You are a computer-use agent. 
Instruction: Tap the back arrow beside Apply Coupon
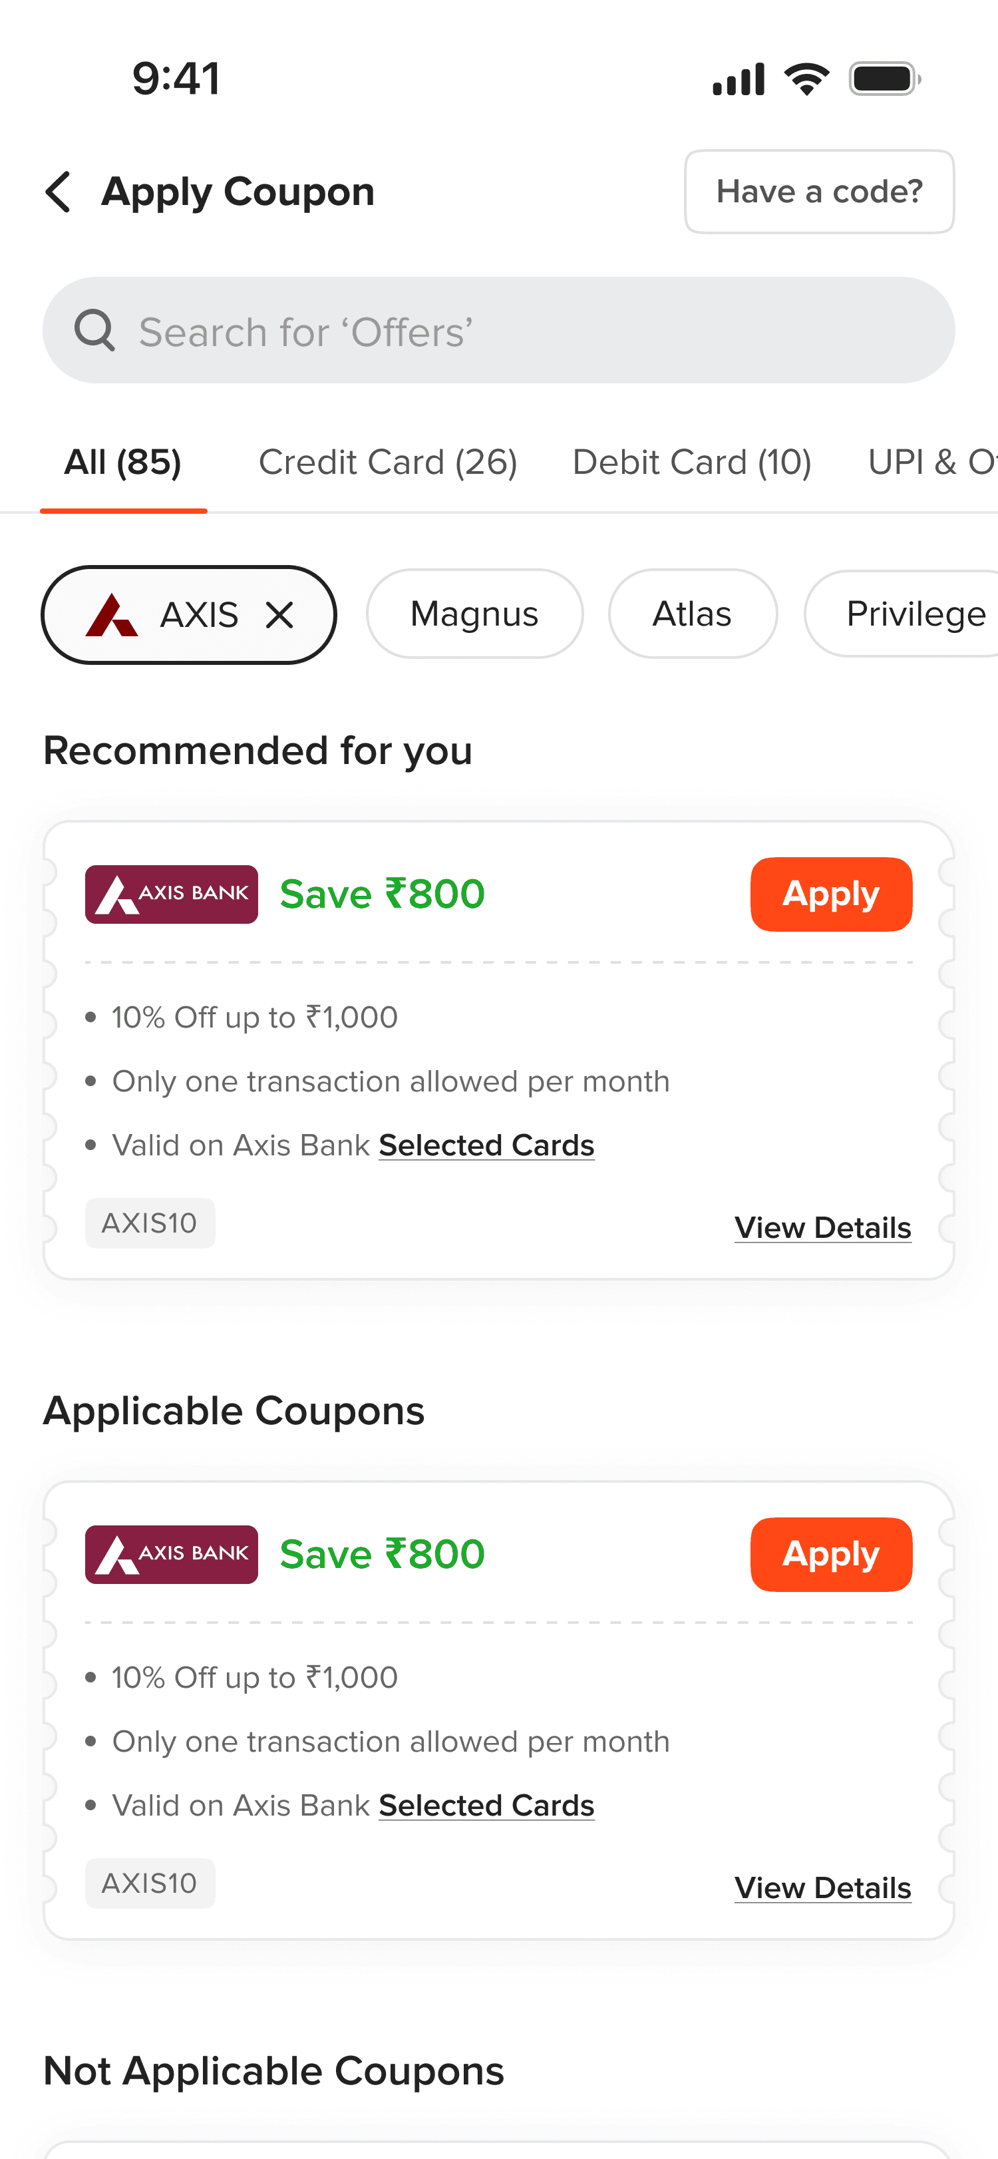(x=58, y=192)
